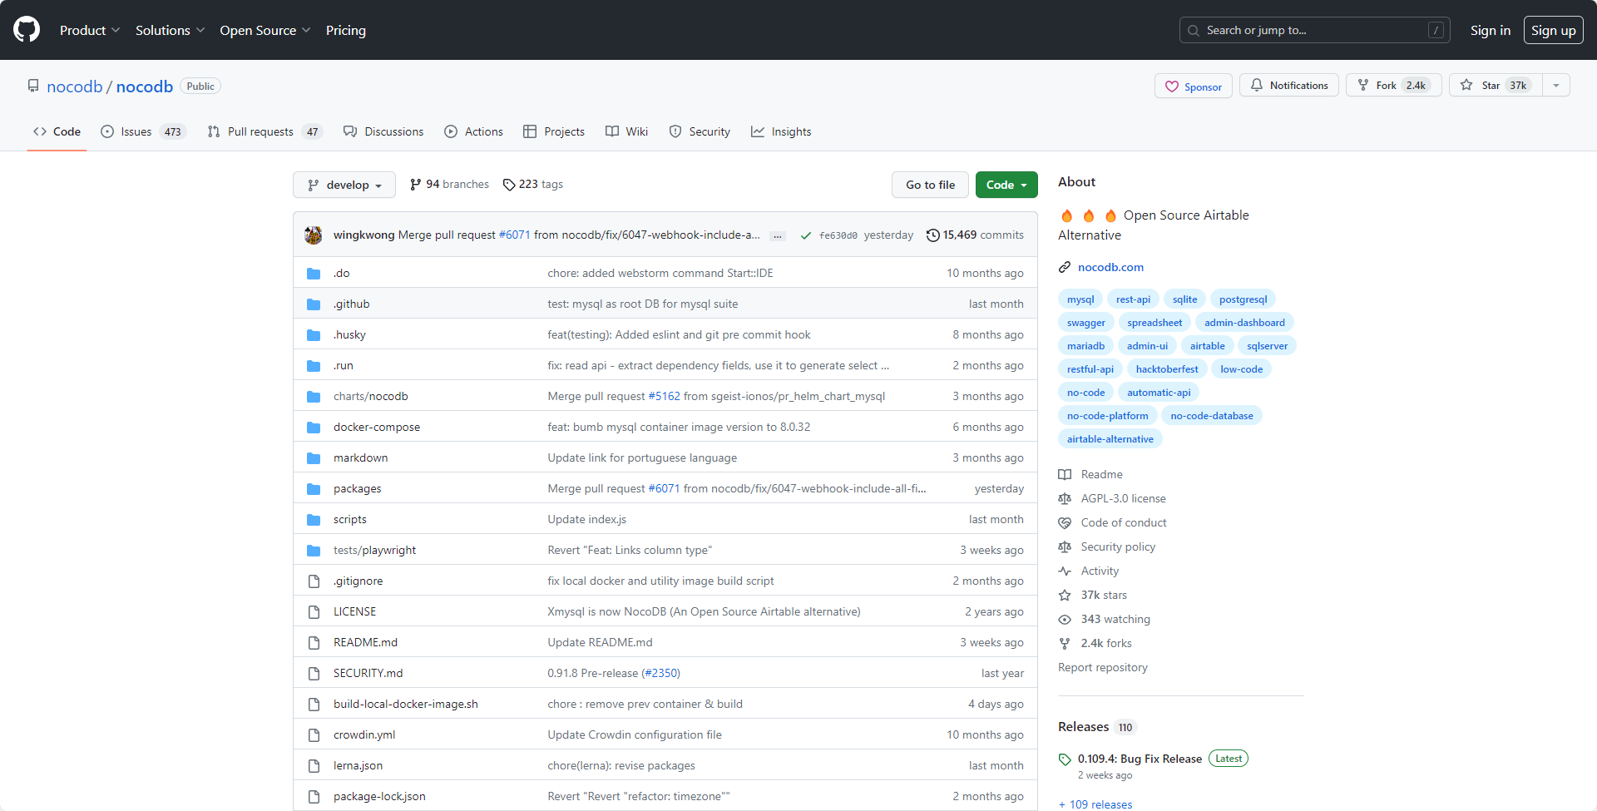Click Report repository link
This screenshot has height=811, width=1597.
click(x=1102, y=668)
